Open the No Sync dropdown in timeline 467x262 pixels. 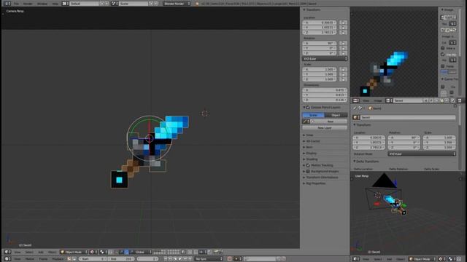coord(209,259)
